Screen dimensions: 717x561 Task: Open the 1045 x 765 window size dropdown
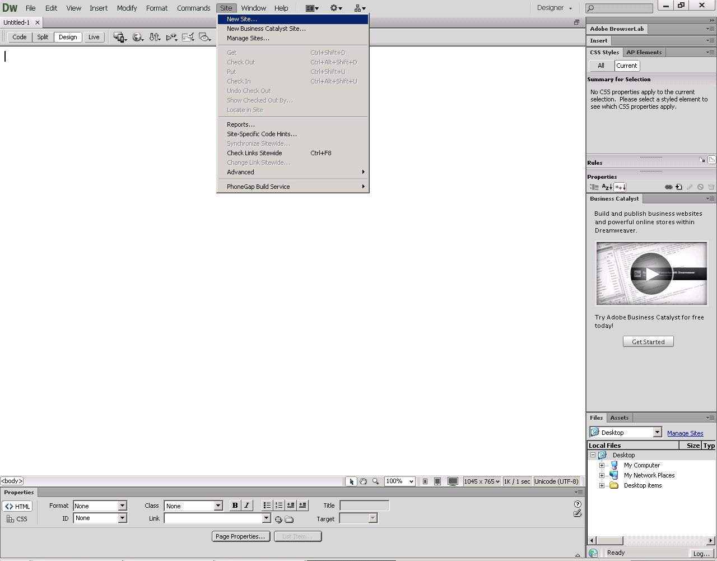tap(482, 481)
